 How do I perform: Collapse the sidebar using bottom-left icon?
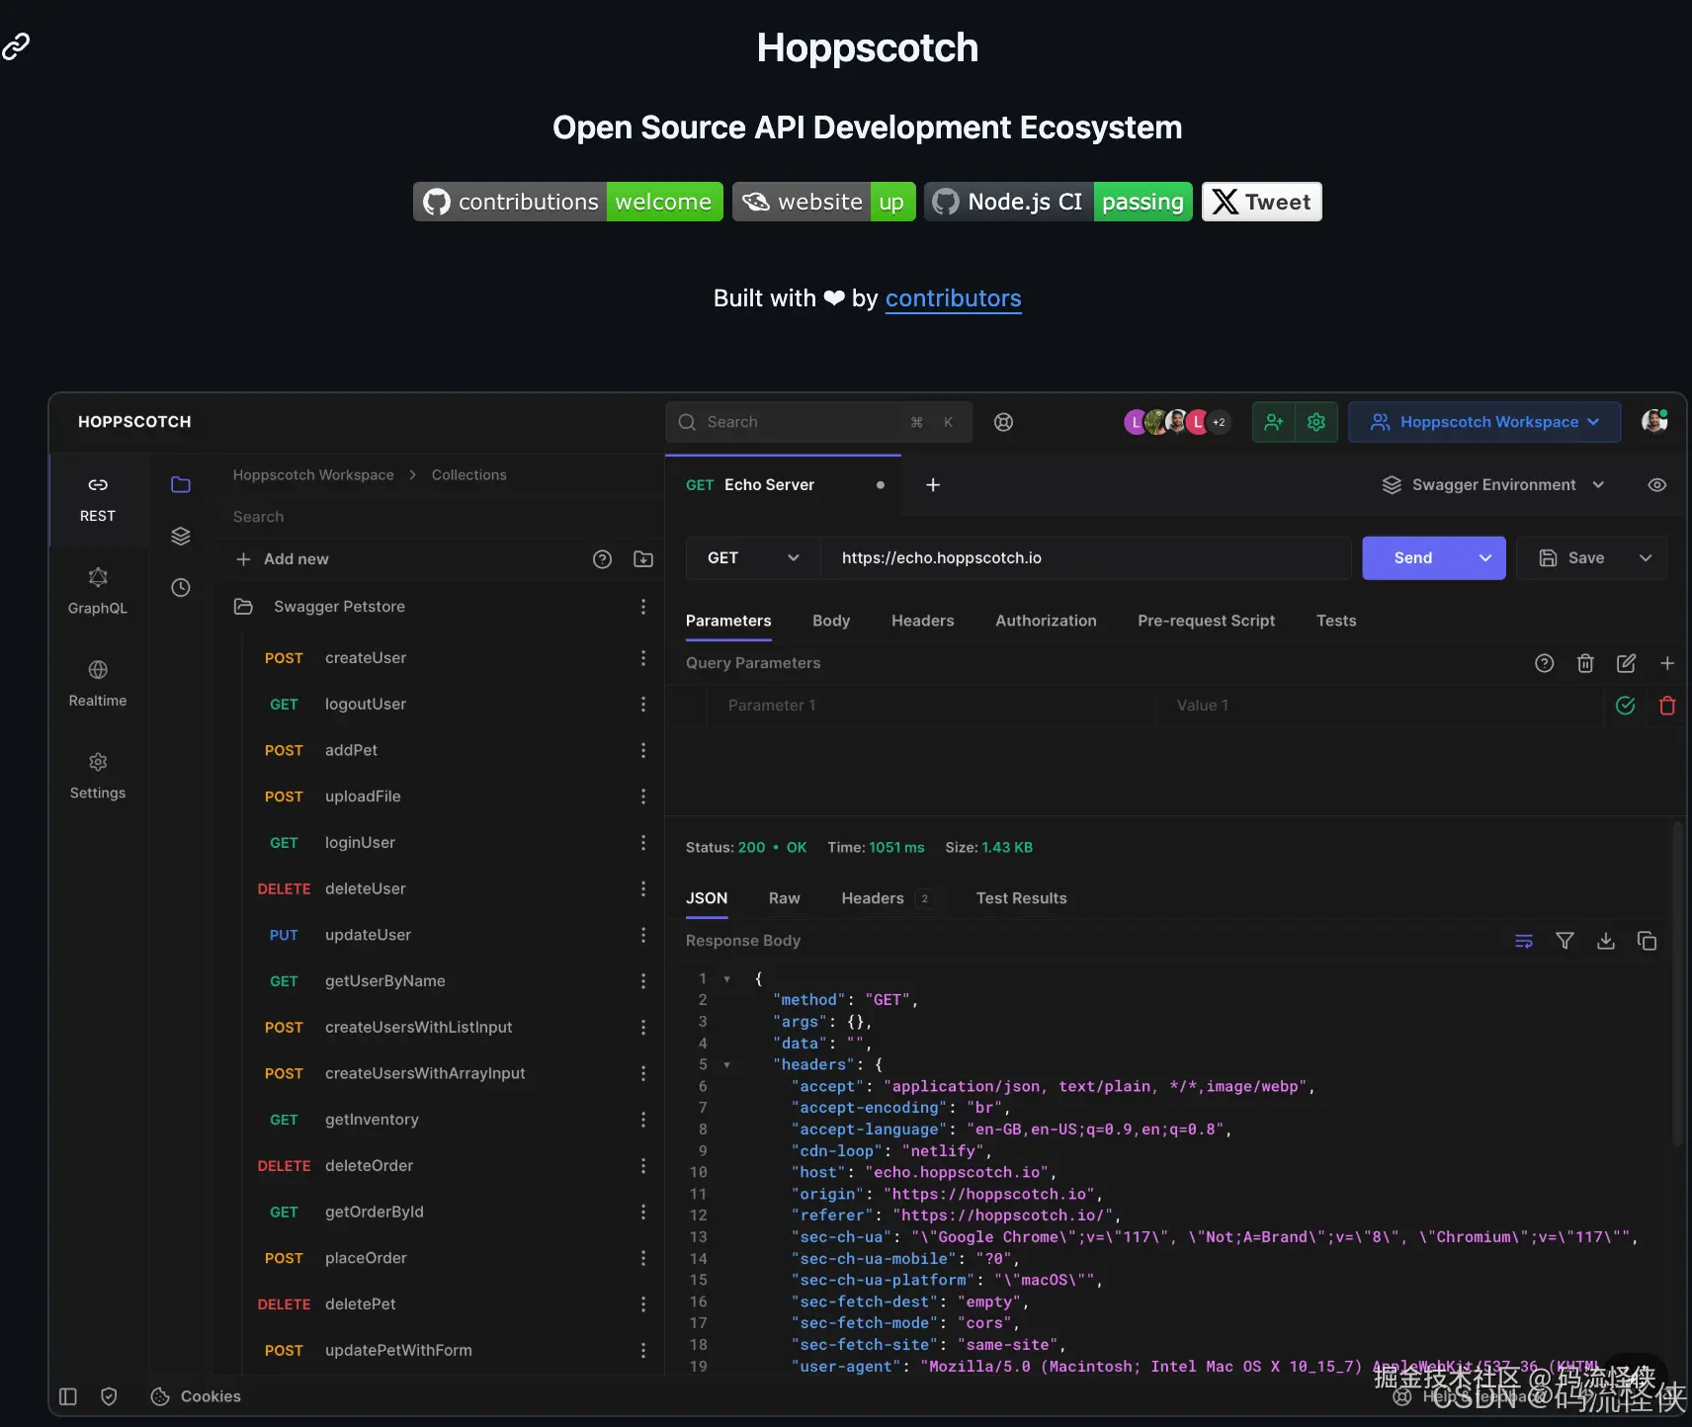tap(68, 1396)
